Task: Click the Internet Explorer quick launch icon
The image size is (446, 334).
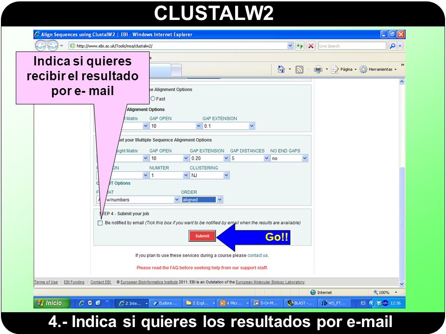Action: [82, 303]
